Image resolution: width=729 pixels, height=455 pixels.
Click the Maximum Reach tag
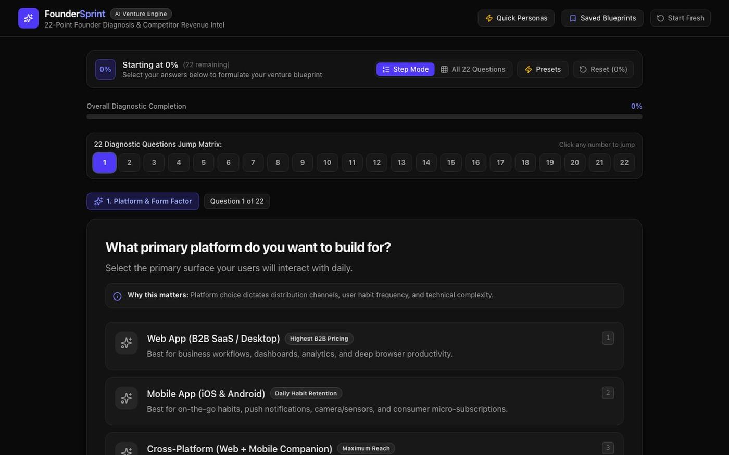pos(366,448)
